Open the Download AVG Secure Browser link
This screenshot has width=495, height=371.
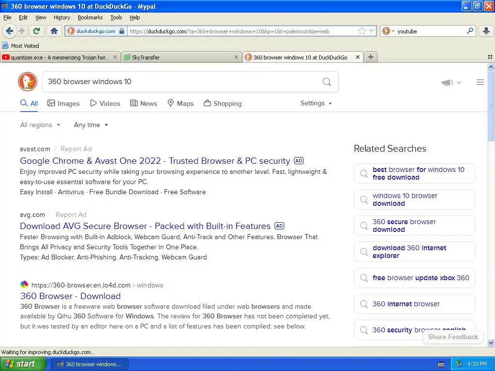point(145,226)
